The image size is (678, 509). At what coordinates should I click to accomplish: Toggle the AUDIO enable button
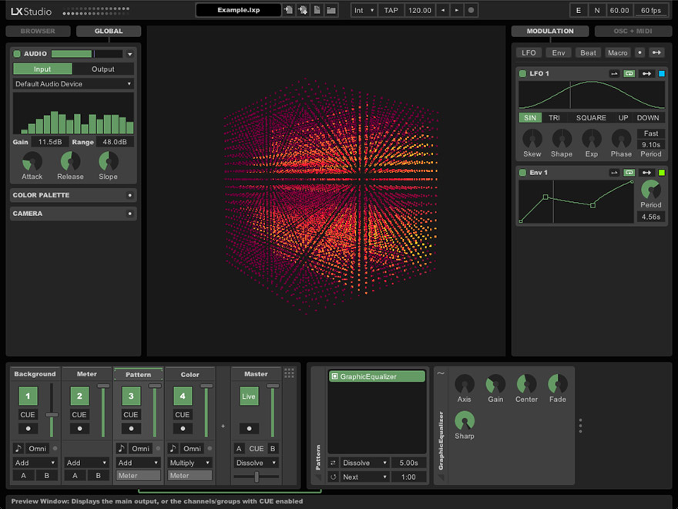coord(17,54)
